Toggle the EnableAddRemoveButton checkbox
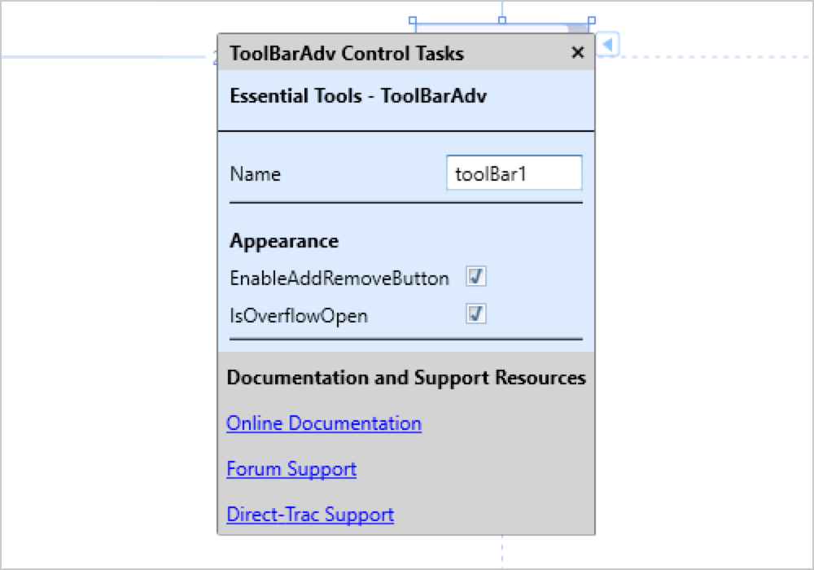The image size is (814, 570). coord(476,278)
